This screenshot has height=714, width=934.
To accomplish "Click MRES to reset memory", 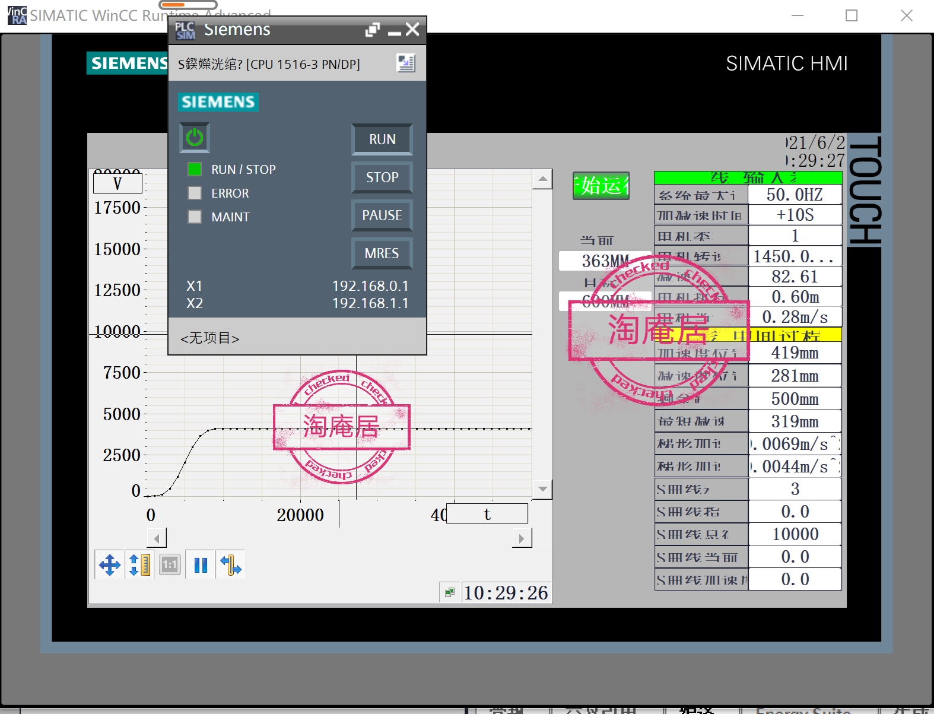I will tap(382, 253).
